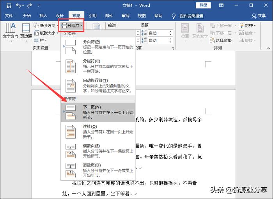The height and width of the screenshot is (199, 273).
Task: Click the spacing-after stepper arrows
Action: (x=171, y=41)
